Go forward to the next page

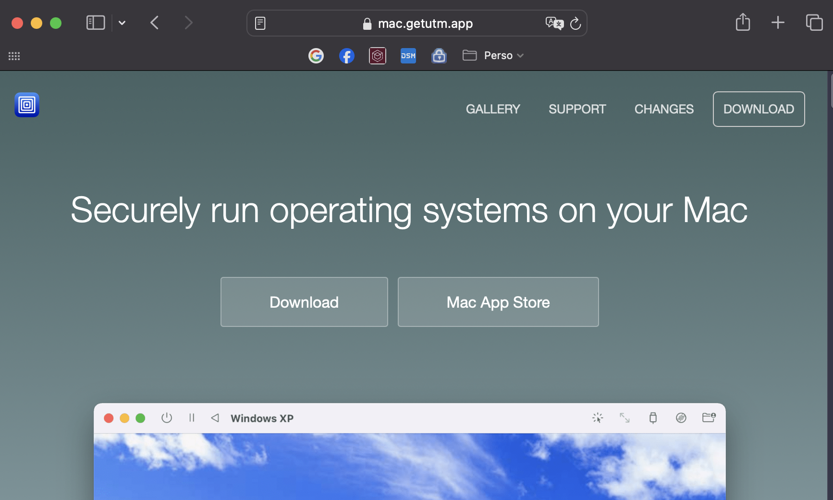click(188, 23)
